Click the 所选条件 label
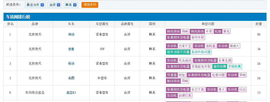The image size is (270, 102). pyautogui.click(x=13, y=5)
